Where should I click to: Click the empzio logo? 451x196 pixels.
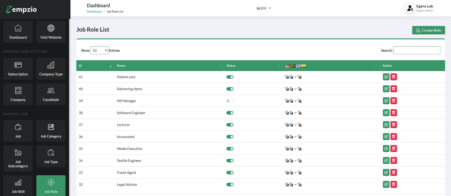click(22, 10)
